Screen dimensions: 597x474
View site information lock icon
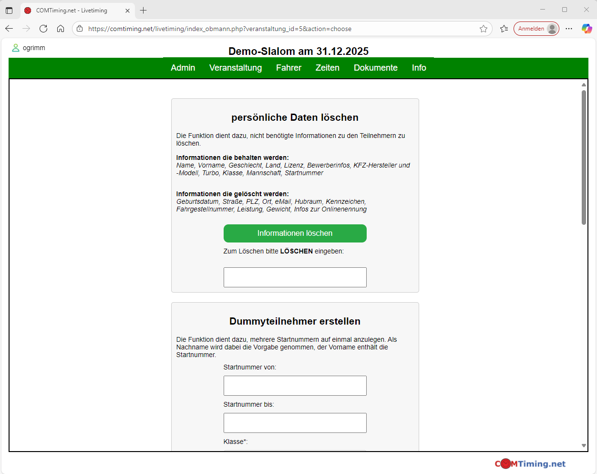[x=80, y=29]
